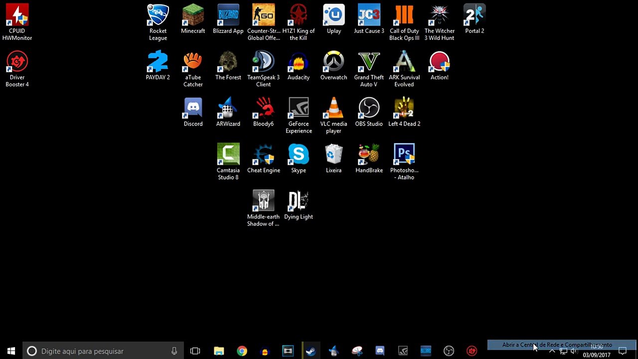This screenshot has height=359, width=638.
Task: Select ARK Survival Evolved icon
Action: [404, 69]
